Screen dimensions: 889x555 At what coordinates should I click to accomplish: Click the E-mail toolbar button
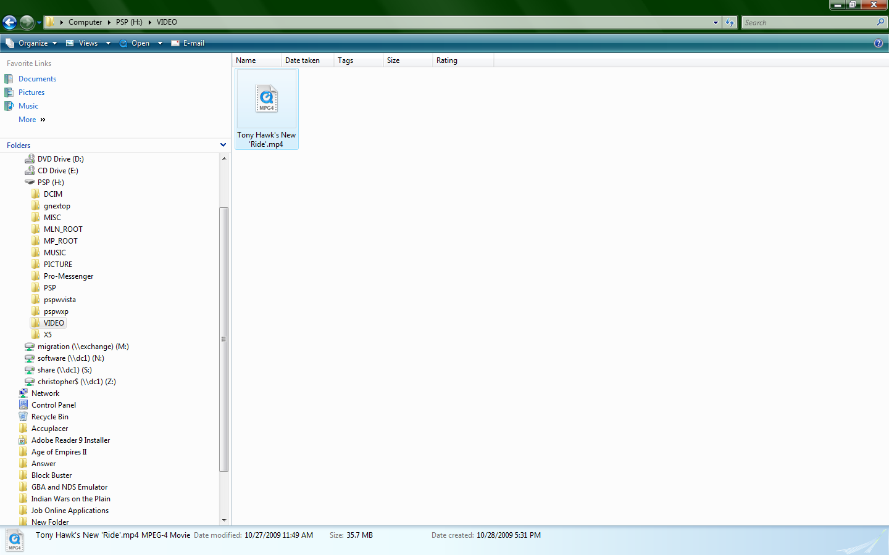pyautogui.click(x=188, y=43)
